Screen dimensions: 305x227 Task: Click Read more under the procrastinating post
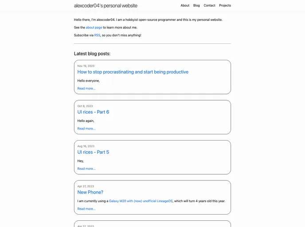point(86,88)
